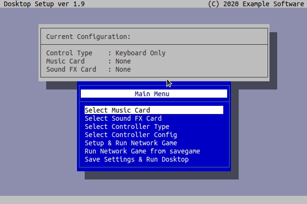Click the Current Configuration heading
This screenshot has width=307, height=204.
[x=89, y=37]
